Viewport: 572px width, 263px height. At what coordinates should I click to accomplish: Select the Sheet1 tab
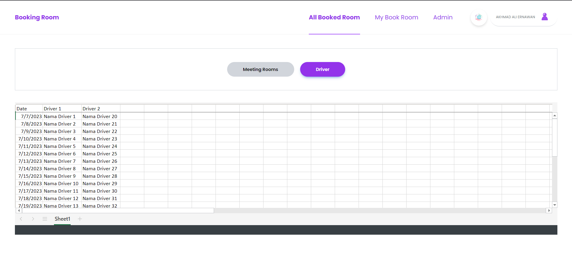click(x=62, y=219)
